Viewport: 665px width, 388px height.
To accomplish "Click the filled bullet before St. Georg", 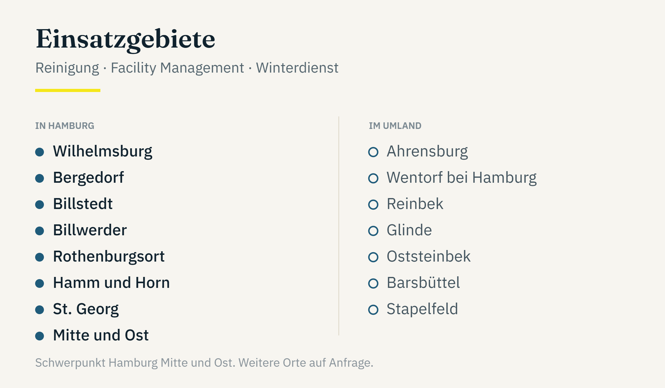I will pyautogui.click(x=40, y=310).
